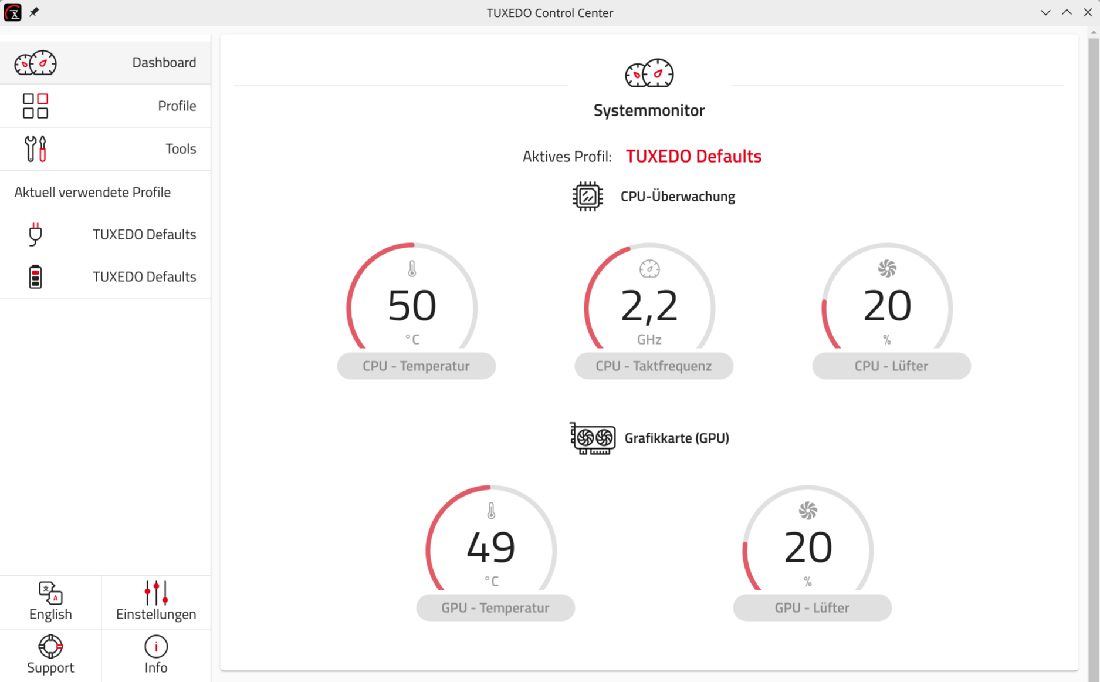Click the graphics card icon beside Grafikkarte (GPU)

click(593, 437)
